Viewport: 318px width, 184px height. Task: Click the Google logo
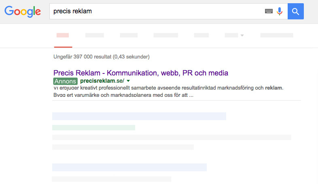coord(23,12)
